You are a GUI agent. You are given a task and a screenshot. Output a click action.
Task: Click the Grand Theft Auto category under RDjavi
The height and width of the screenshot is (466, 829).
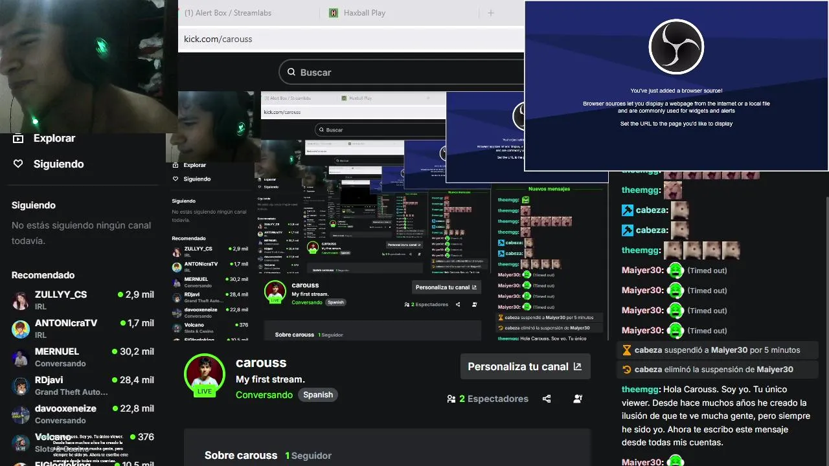point(71,392)
